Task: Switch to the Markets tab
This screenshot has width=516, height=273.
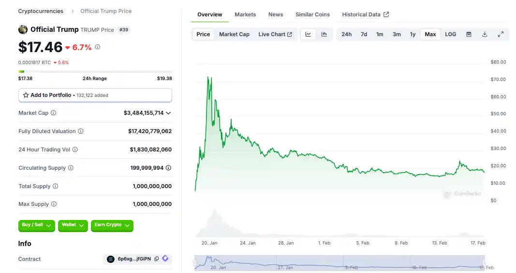Action: 245,14
